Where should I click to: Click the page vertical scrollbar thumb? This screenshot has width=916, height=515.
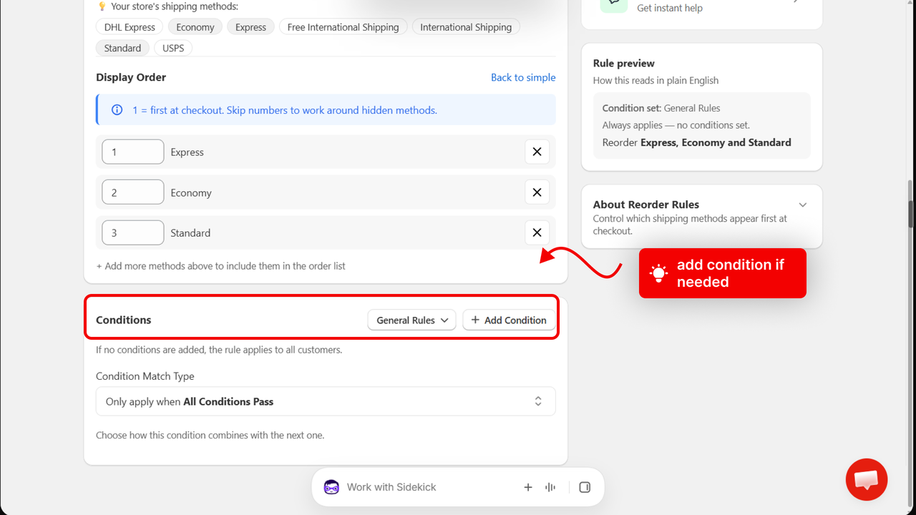pyautogui.click(x=911, y=215)
